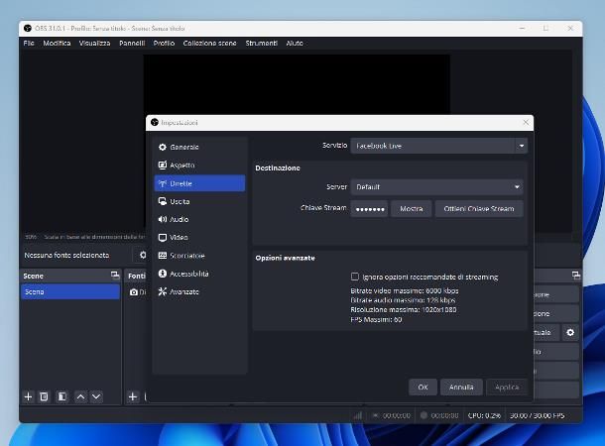Click the Annulla button
This screenshot has width=605, height=446.
[461, 387]
